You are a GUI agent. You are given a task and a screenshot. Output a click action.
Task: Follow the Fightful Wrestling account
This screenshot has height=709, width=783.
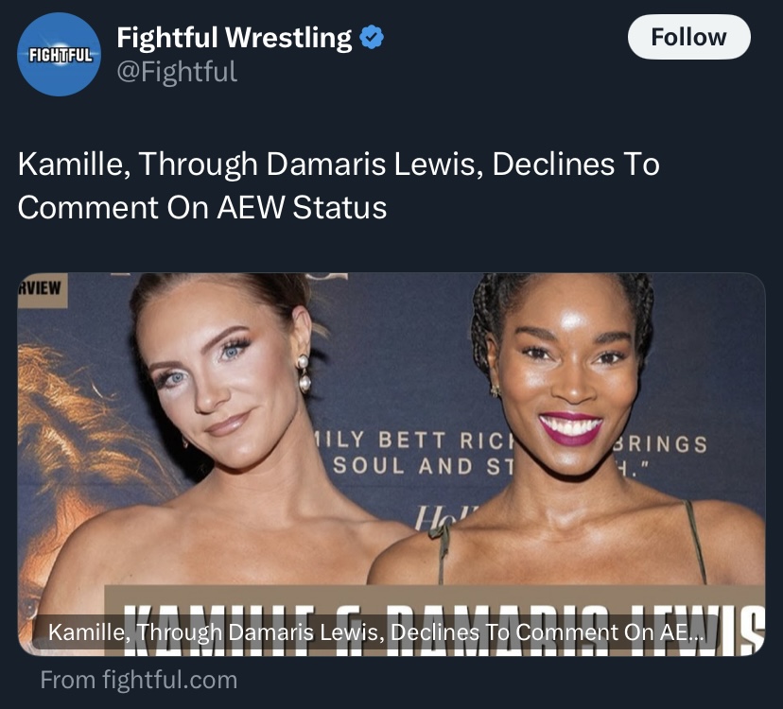[x=688, y=37]
